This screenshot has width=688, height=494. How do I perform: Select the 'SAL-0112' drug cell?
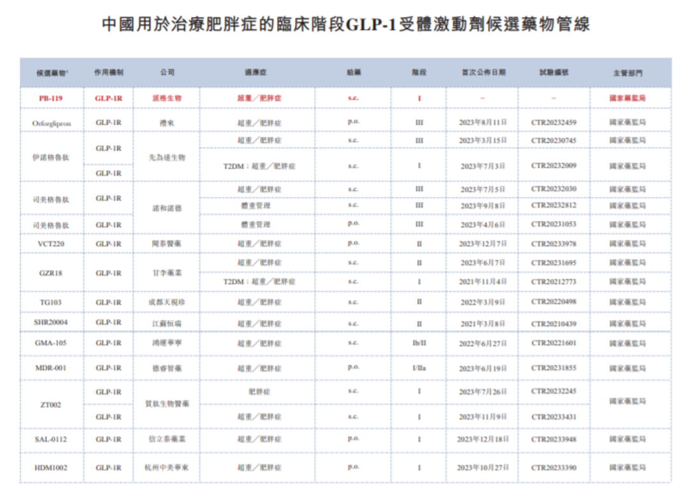point(51,439)
